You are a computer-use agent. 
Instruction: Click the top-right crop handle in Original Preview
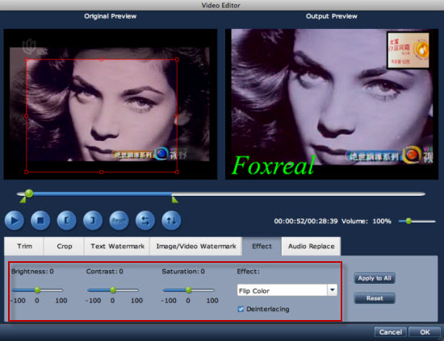[177, 60]
